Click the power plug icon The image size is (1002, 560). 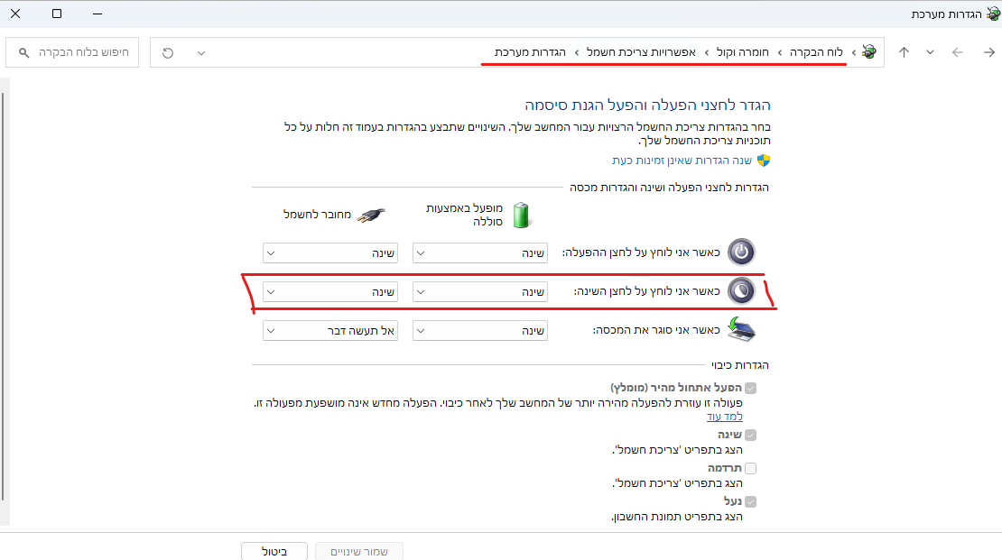click(371, 215)
